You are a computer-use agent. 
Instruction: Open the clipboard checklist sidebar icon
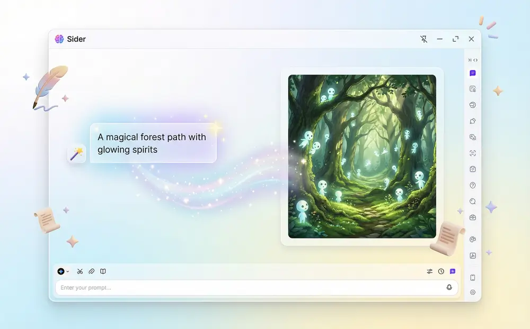[x=473, y=169]
